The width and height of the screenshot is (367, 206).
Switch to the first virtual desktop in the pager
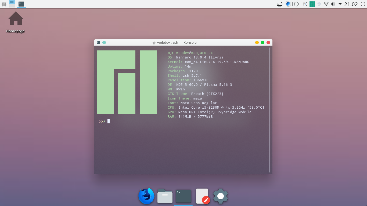12,2
